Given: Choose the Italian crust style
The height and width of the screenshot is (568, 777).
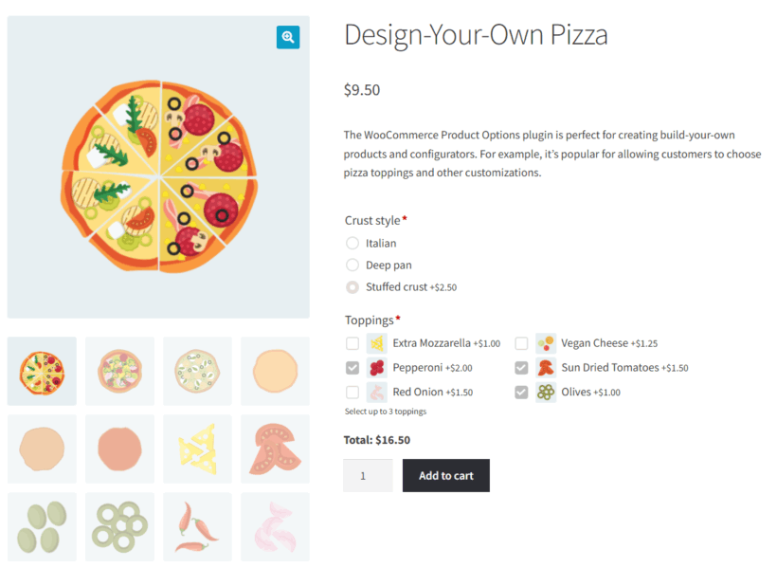Looking at the screenshot, I should [x=352, y=243].
